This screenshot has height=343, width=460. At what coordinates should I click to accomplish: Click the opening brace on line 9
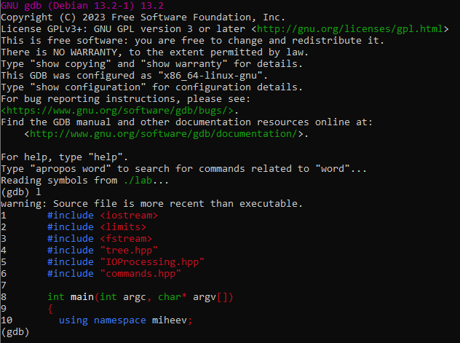tap(50, 309)
